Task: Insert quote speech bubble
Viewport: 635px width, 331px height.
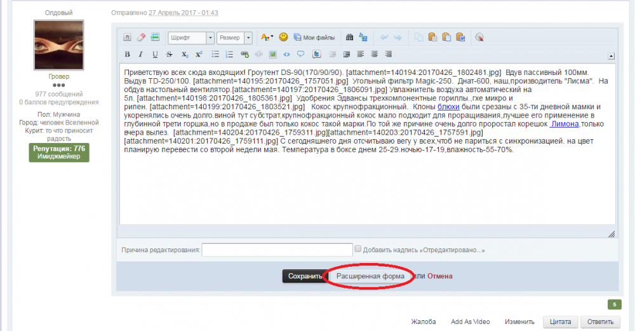Action: tap(300, 54)
